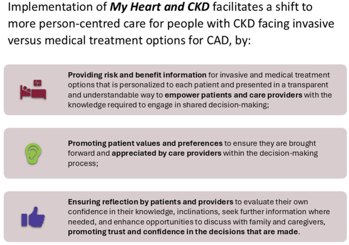Click the first info card panel background
349x245 pixels.
point(175,90)
